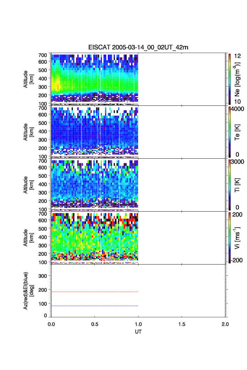This screenshot has width=247, height=370.
Task: Click the ion temperature heatmap panel
Action: tap(95, 185)
